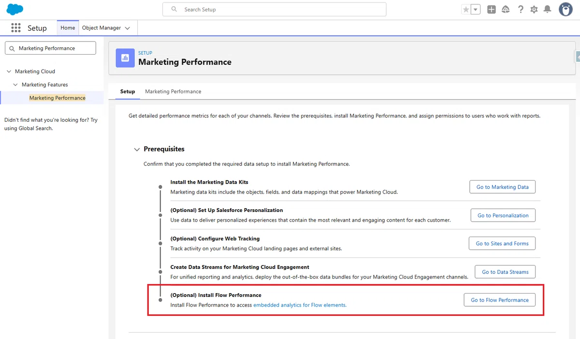Collapse the Marketing Features tree node
This screenshot has height=339, width=580.
pos(15,85)
